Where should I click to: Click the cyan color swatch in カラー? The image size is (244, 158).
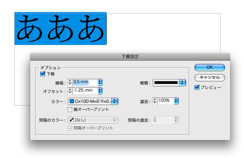click(x=72, y=101)
